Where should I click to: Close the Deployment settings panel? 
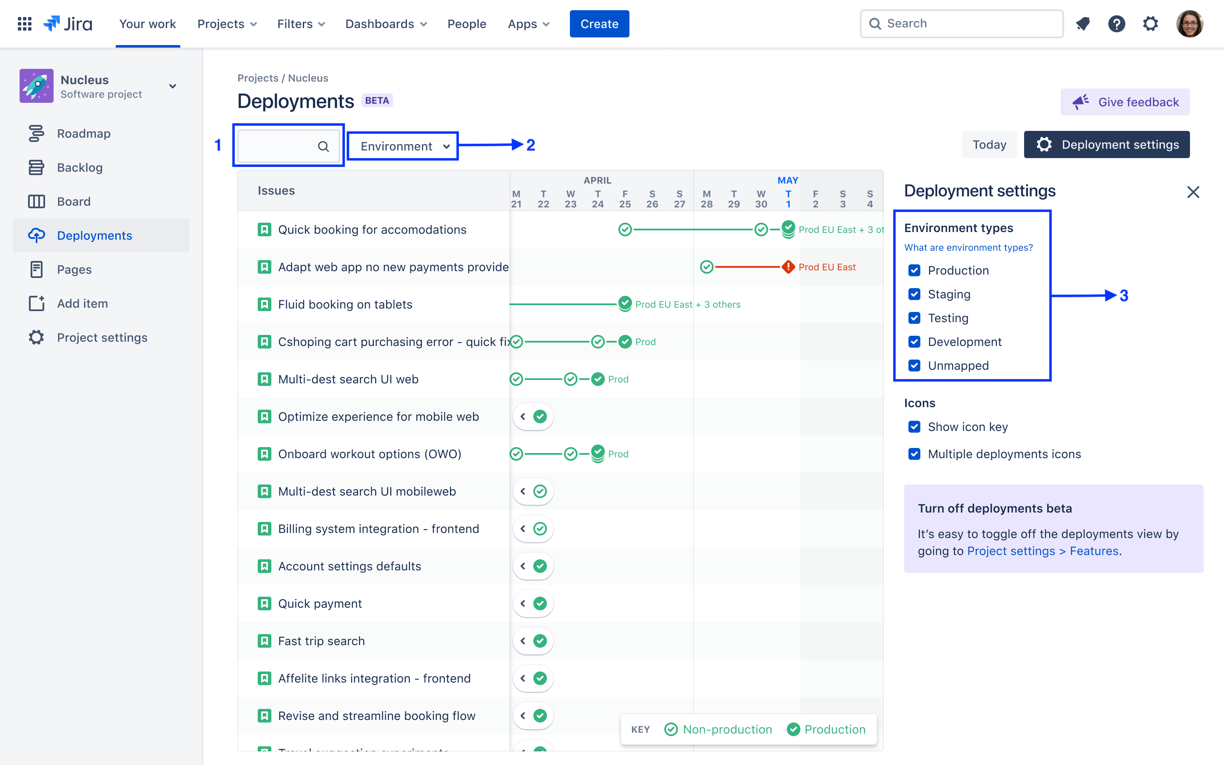tap(1193, 192)
